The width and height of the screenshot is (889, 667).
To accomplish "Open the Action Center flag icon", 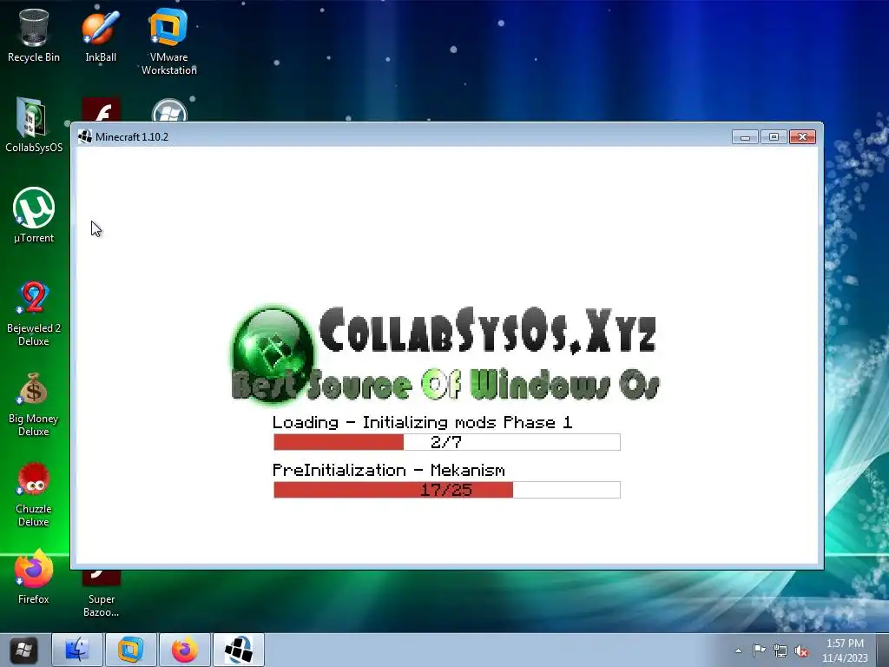I will point(759,650).
